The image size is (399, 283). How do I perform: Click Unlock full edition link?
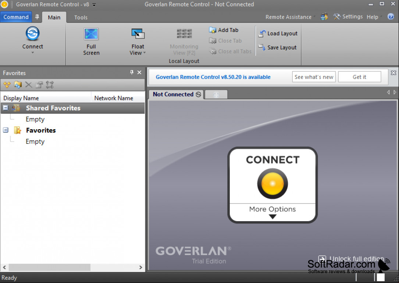click(x=351, y=259)
